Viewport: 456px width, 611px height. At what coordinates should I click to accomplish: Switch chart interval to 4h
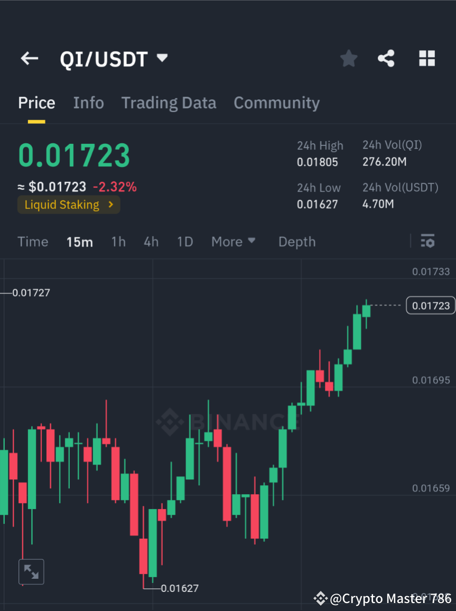click(x=151, y=242)
